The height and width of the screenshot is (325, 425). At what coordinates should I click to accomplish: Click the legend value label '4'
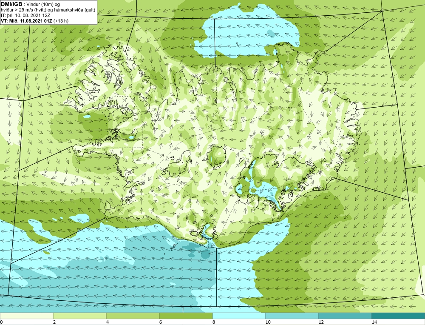pos(108,322)
